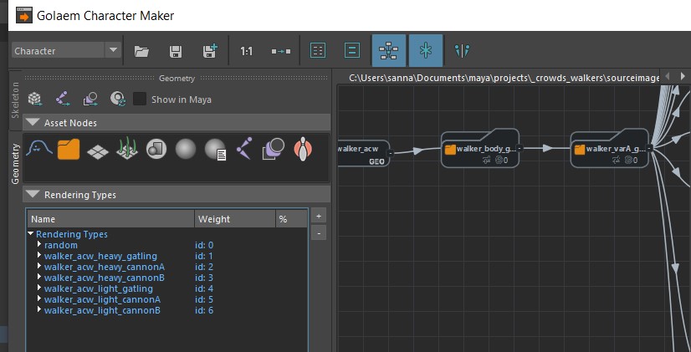Click the file path tab above the graph
The width and height of the screenshot is (691, 352).
504,78
